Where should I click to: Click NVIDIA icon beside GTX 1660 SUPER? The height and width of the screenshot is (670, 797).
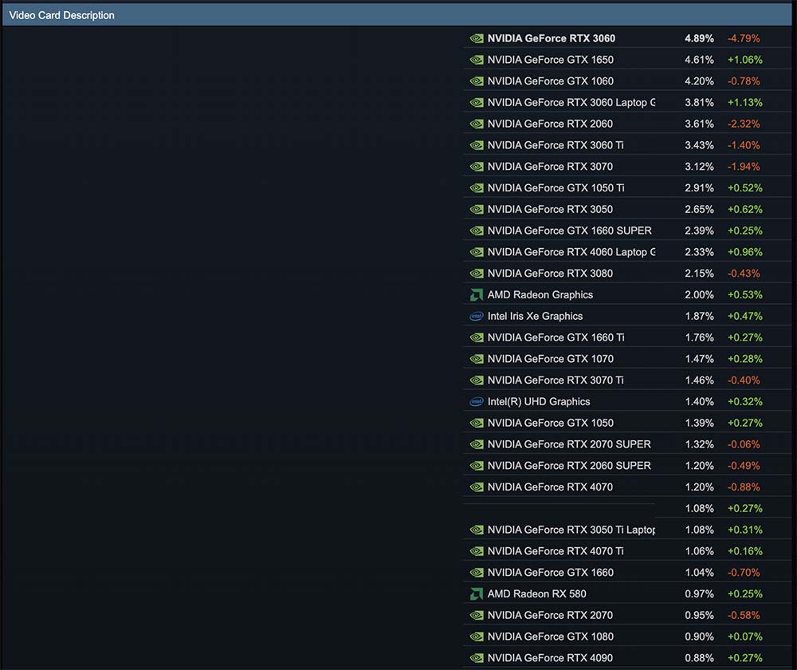point(477,231)
